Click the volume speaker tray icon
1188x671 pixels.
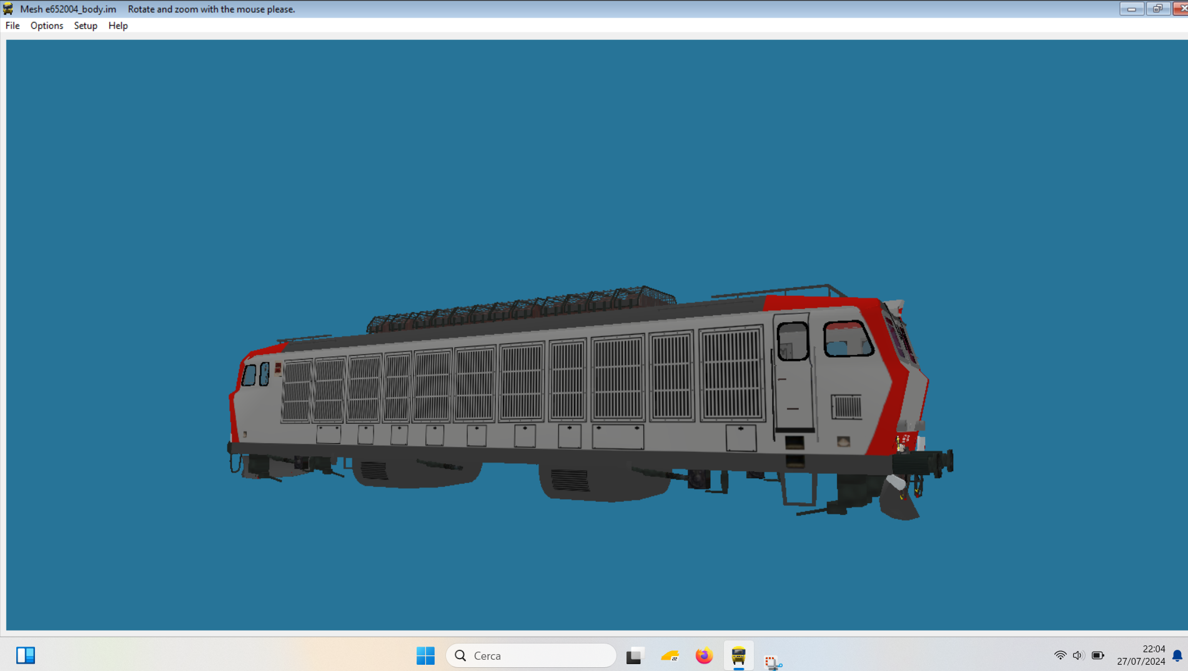click(1078, 655)
